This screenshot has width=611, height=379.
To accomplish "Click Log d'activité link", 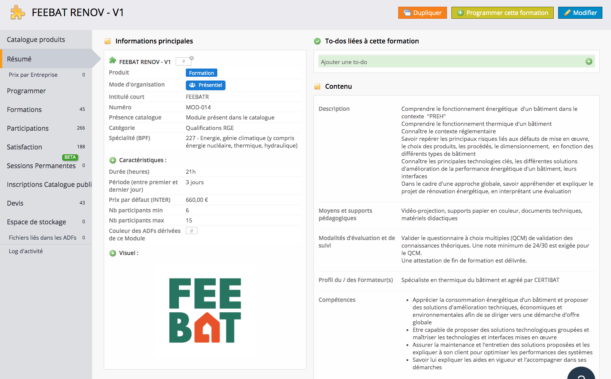I will click(x=26, y=251).
